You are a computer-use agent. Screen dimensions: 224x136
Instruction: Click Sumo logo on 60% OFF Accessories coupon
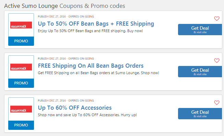(21, 109)
